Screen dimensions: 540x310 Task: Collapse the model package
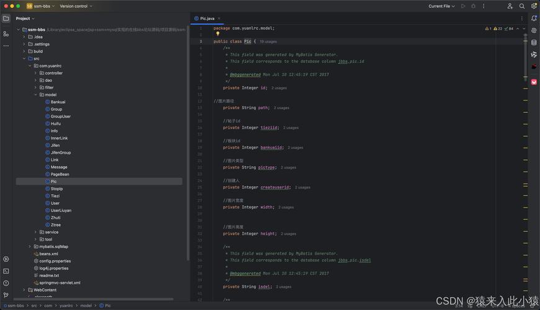[35, 95]
